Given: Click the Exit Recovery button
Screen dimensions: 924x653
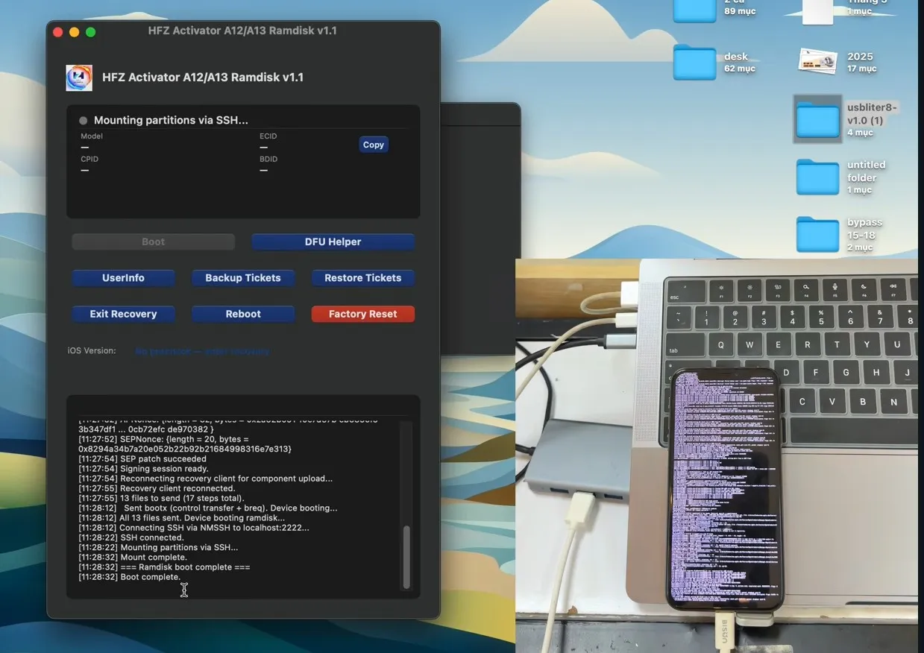Looking at the screenshot, I should (x=124, y=314).
